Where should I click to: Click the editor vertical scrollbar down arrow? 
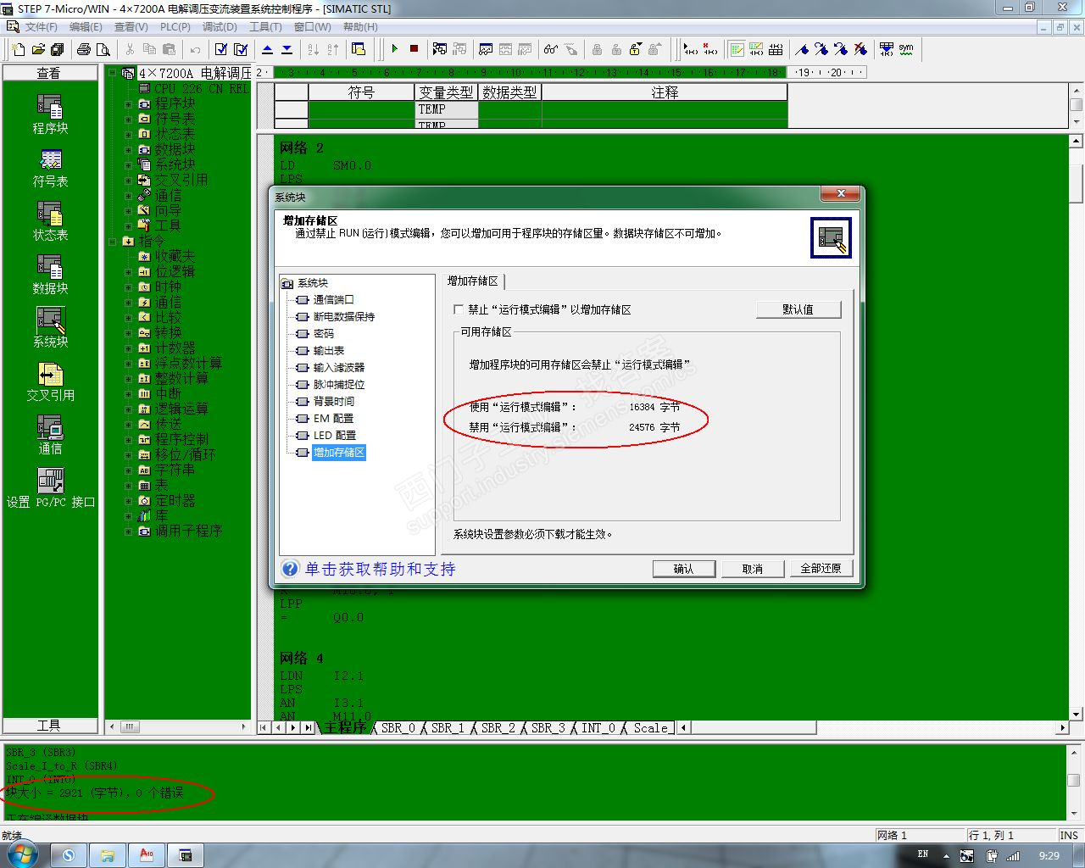1076,714
